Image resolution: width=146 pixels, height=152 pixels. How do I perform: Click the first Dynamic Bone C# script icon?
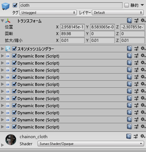pyautogui.click(x=8, y=56)
